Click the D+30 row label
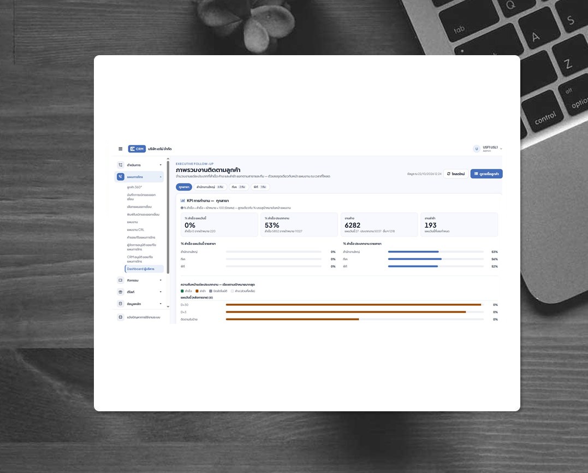This screenshot has width=588, height=473. pos(185,305)
